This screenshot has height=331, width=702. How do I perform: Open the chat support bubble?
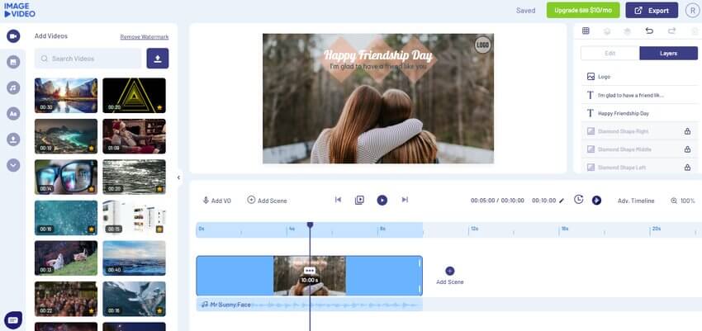click(x=12, y=320)
